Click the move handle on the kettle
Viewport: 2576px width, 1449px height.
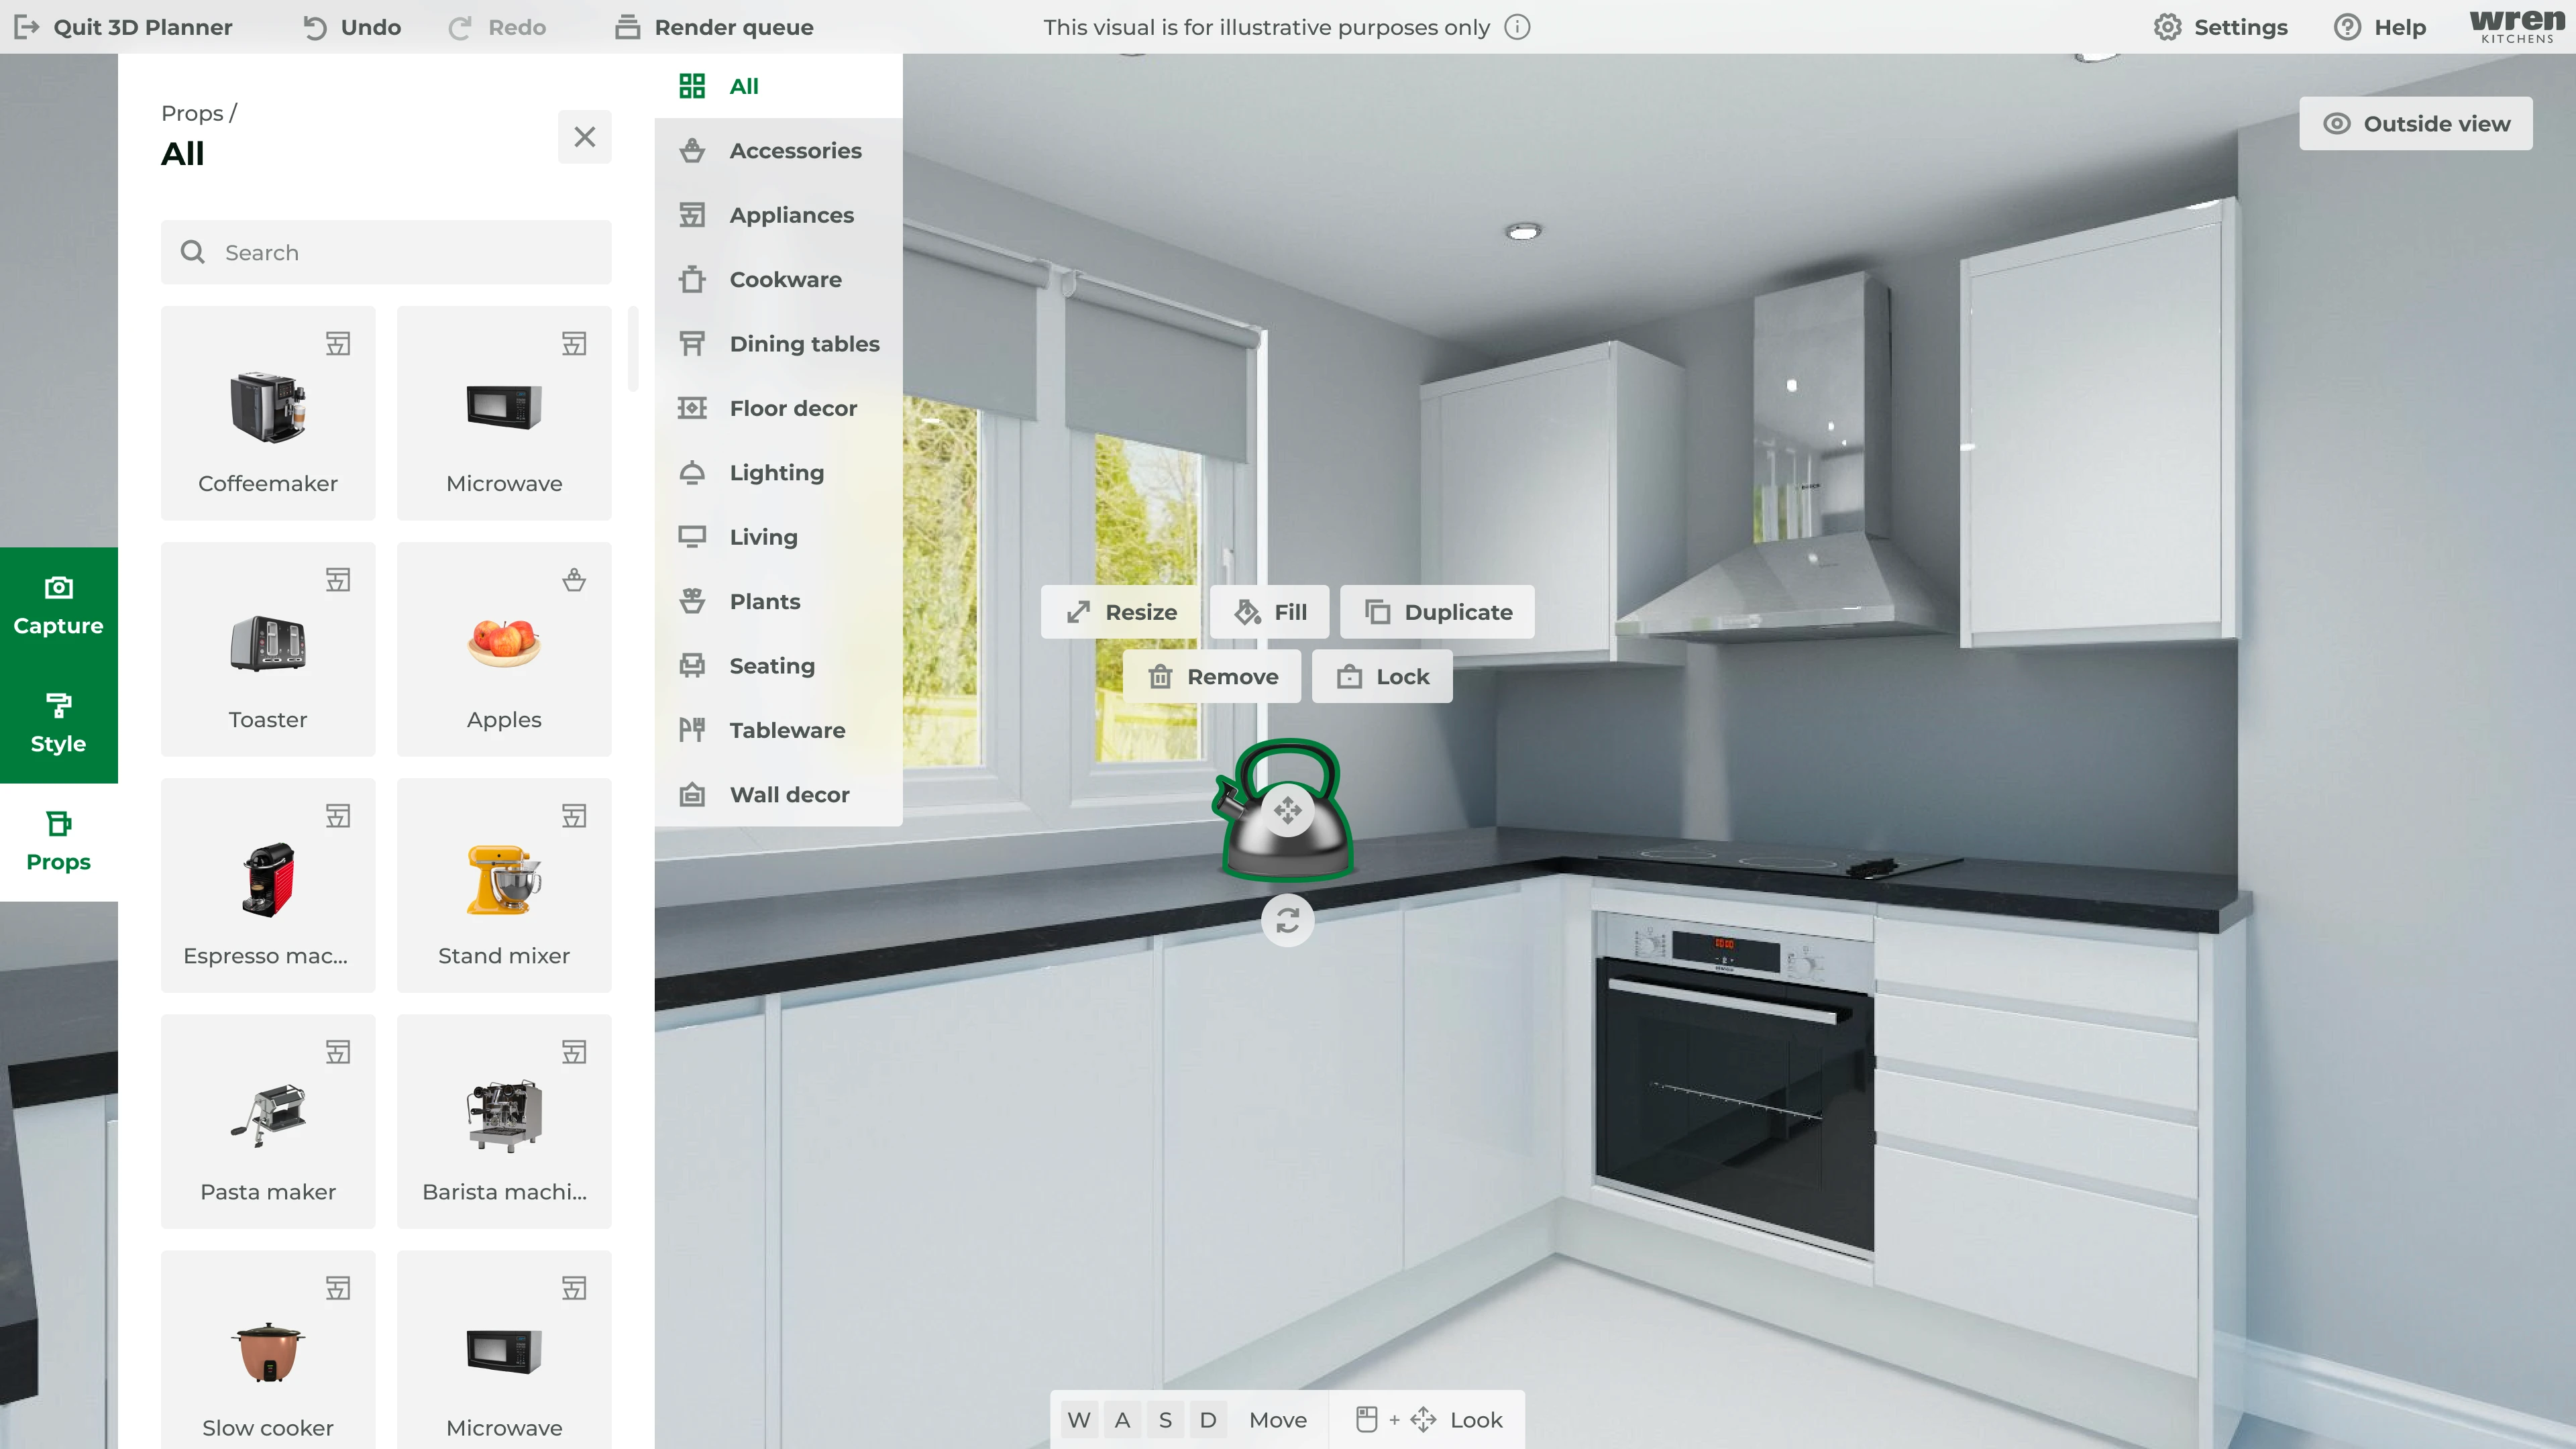point(1287,810)
